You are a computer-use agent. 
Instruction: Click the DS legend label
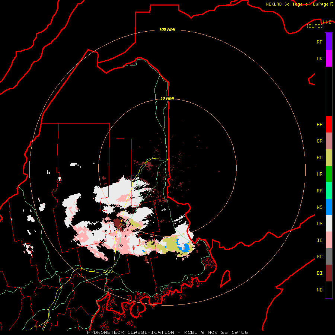point(319,224)
